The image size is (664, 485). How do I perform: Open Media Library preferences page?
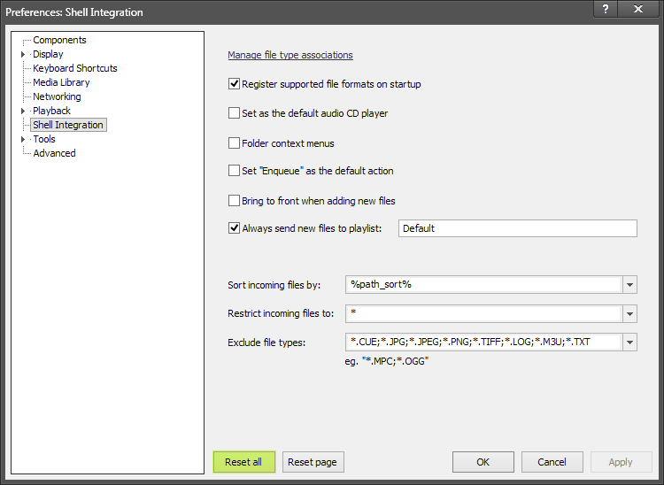(x=61, y=82)
